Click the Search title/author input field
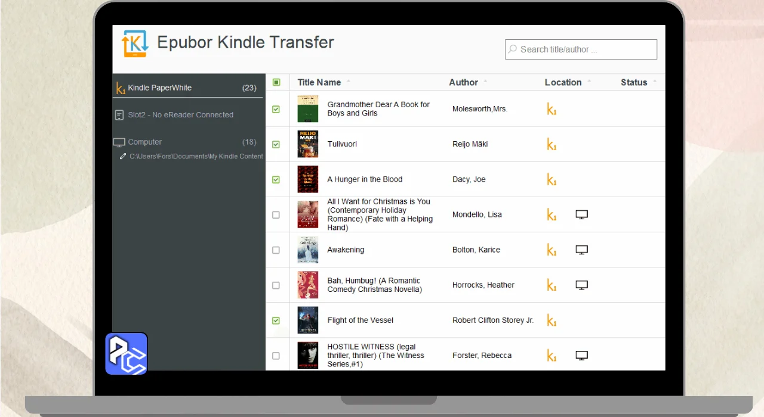The width and height of the screenshot is (764, 417). 581,49
